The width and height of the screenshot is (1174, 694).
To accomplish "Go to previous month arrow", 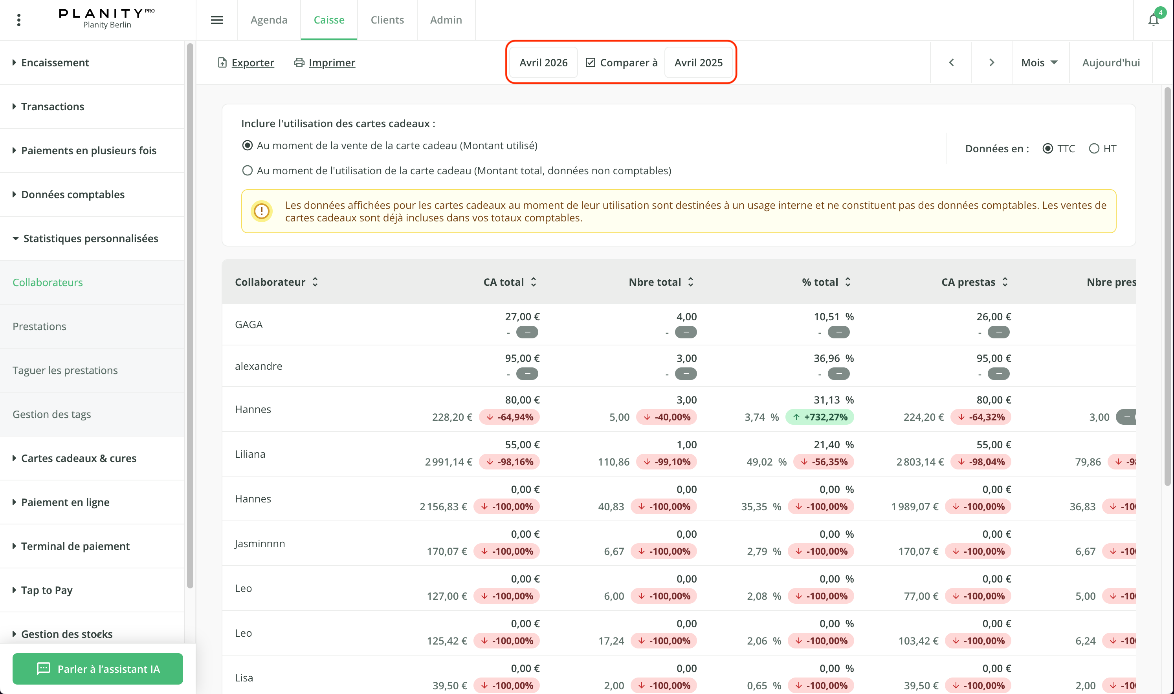I will (x=951, y=63).
